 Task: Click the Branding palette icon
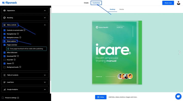[x=4, y=18]
